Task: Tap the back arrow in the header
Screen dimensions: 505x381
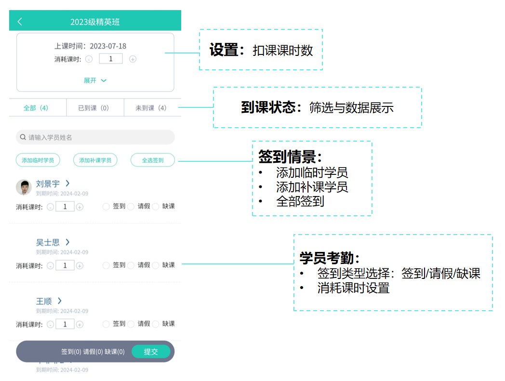Action: tap(20, 22)
